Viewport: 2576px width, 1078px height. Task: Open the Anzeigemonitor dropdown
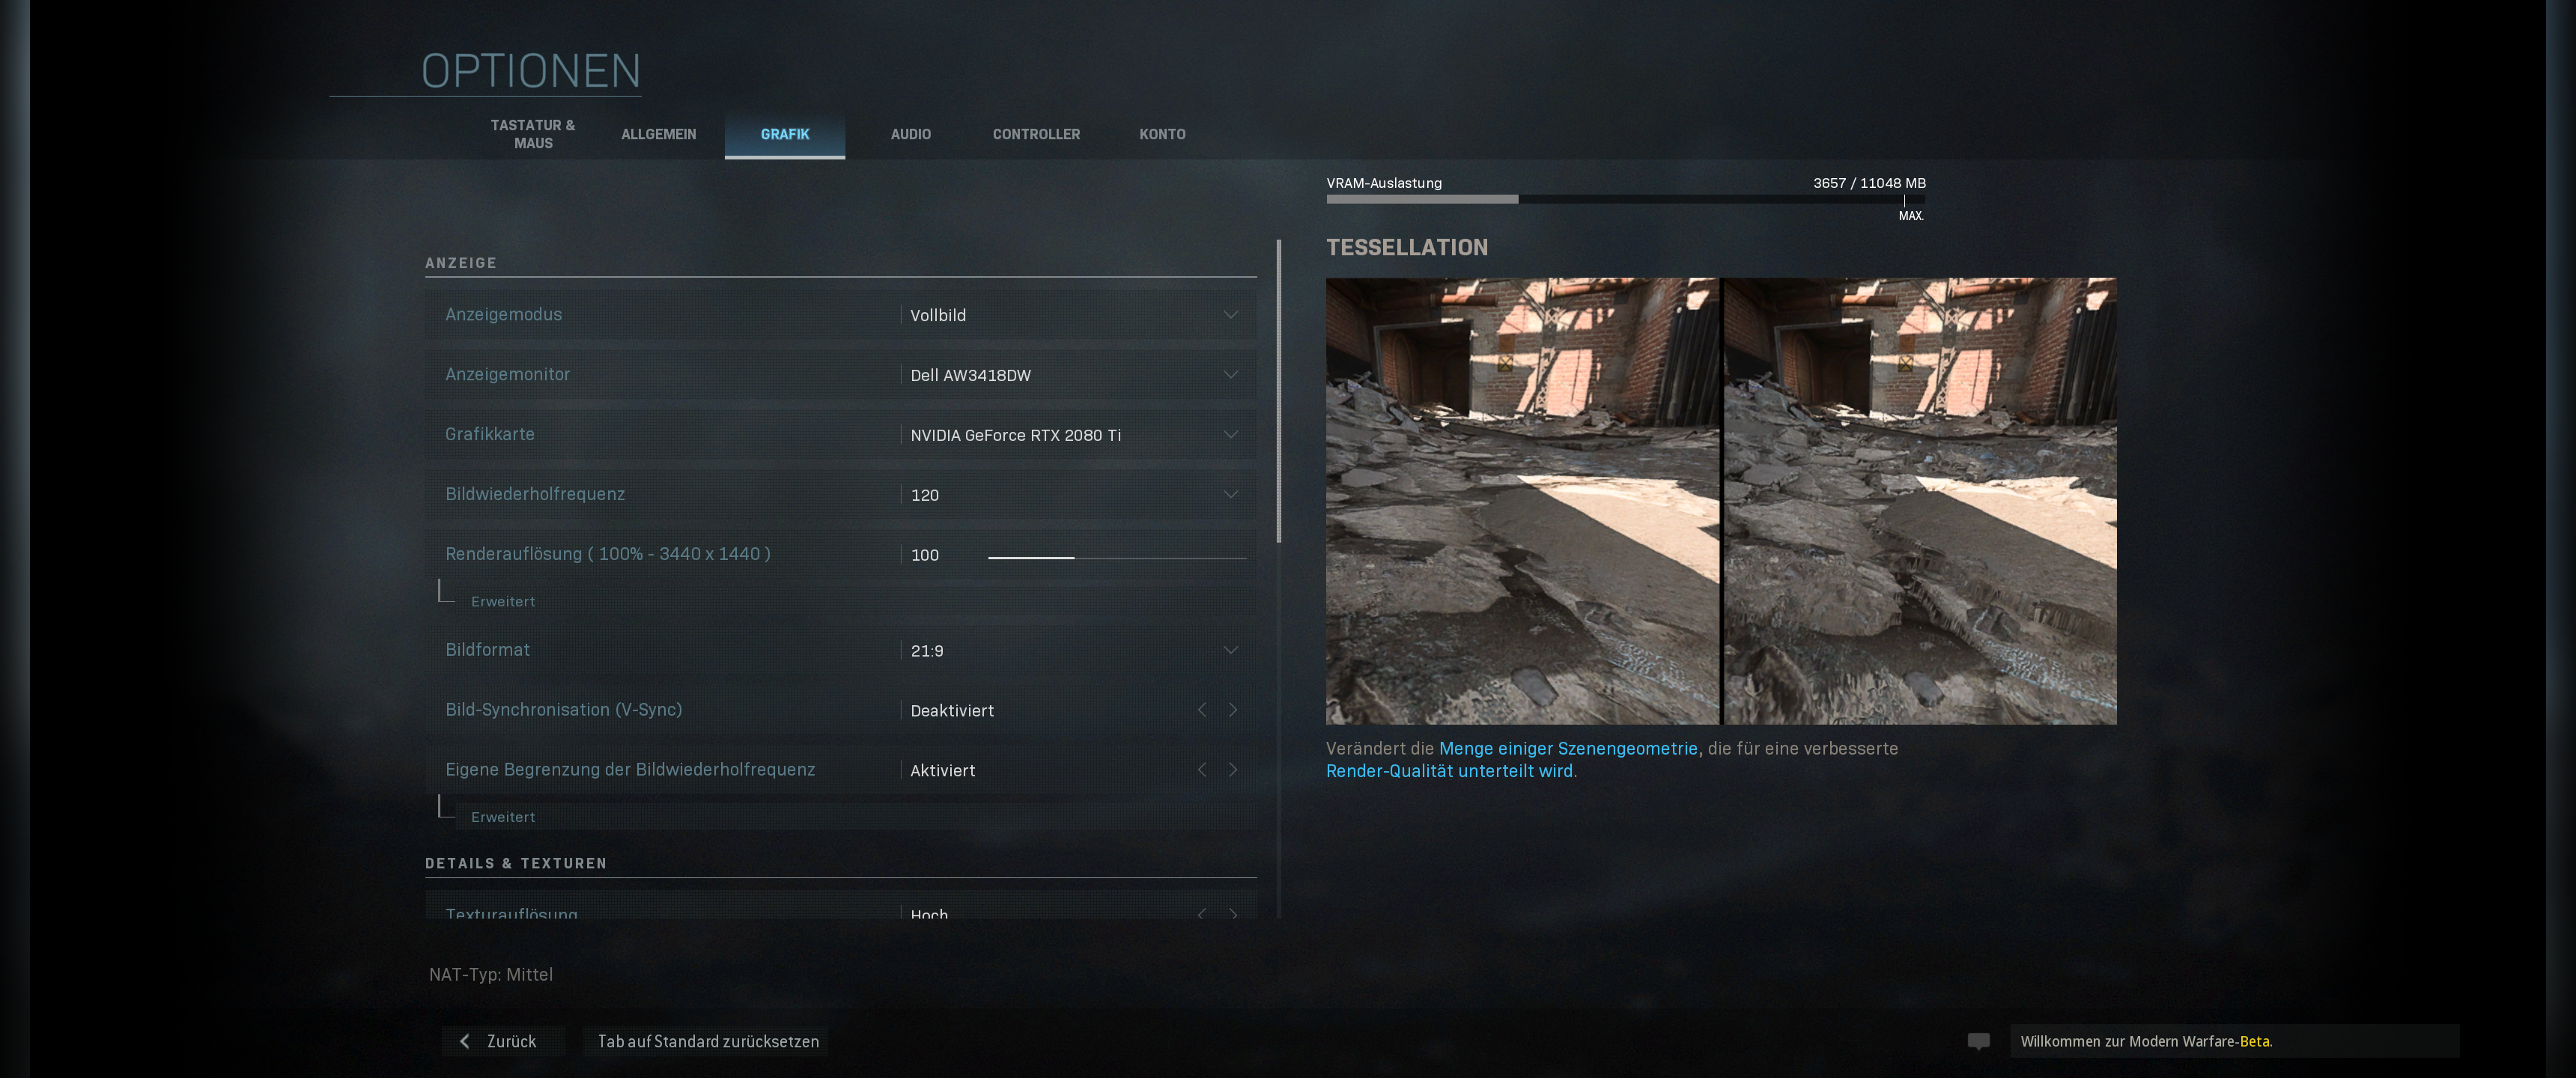1230,375
